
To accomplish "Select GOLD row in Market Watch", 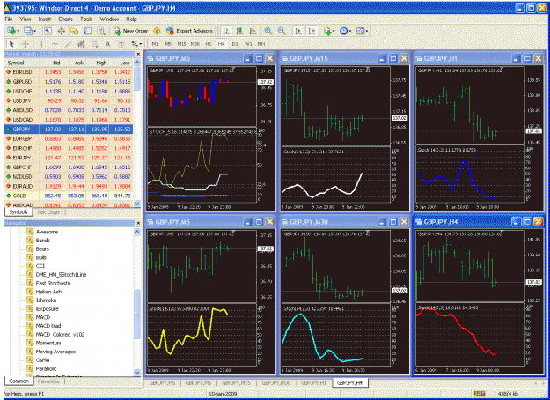I will tap(69, 196).
